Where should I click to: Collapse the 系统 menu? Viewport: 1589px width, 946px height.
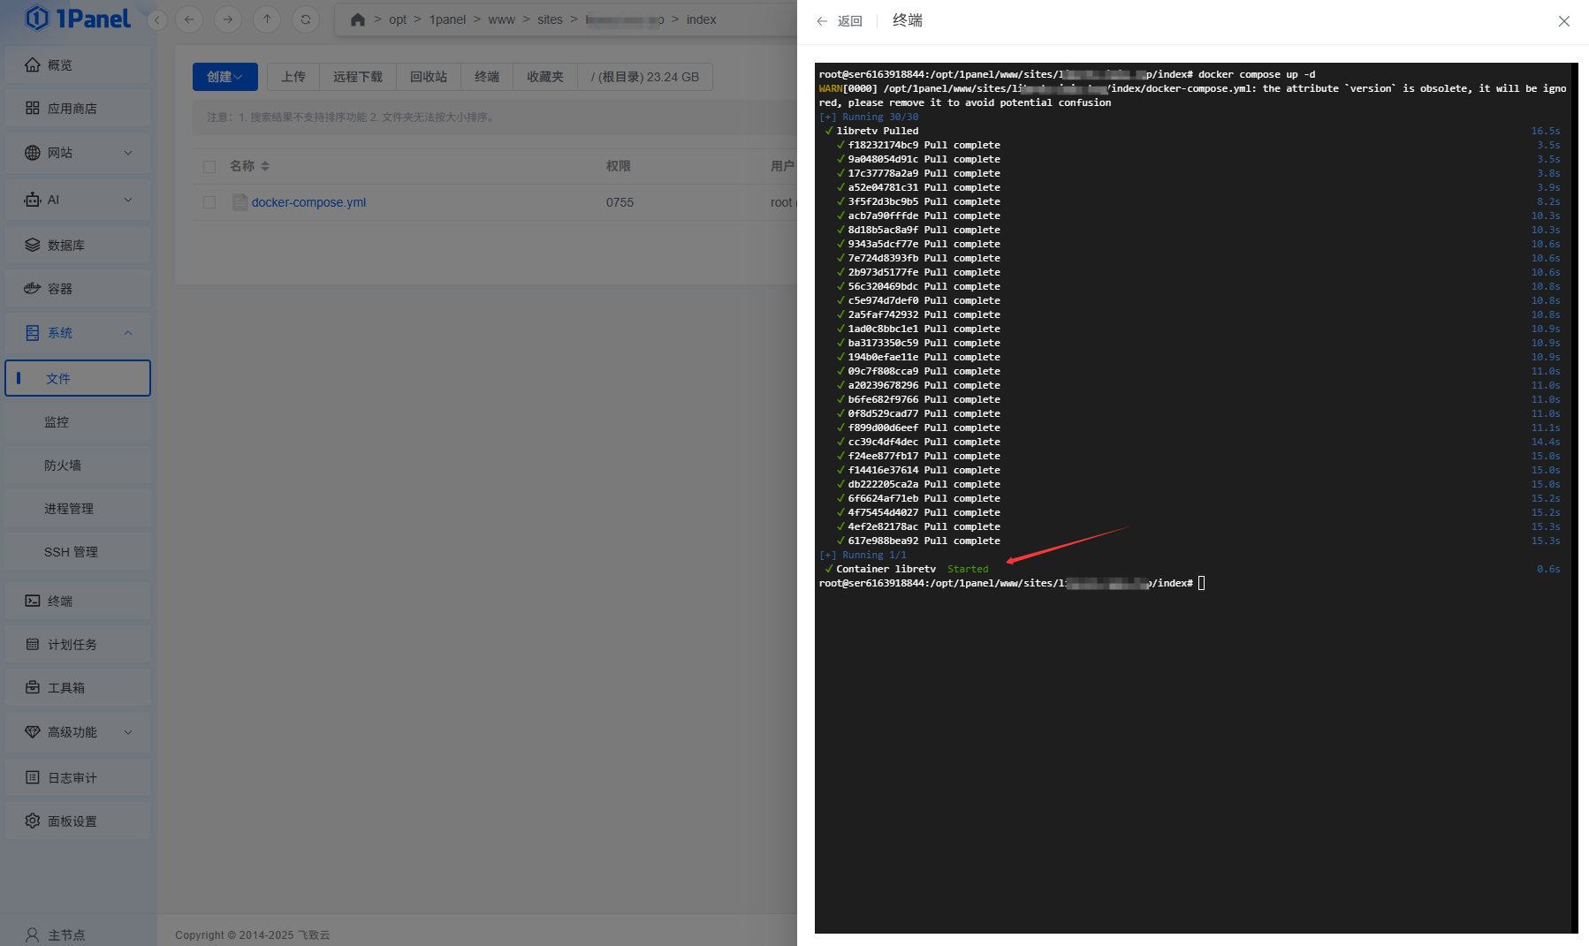pos(78,333)
